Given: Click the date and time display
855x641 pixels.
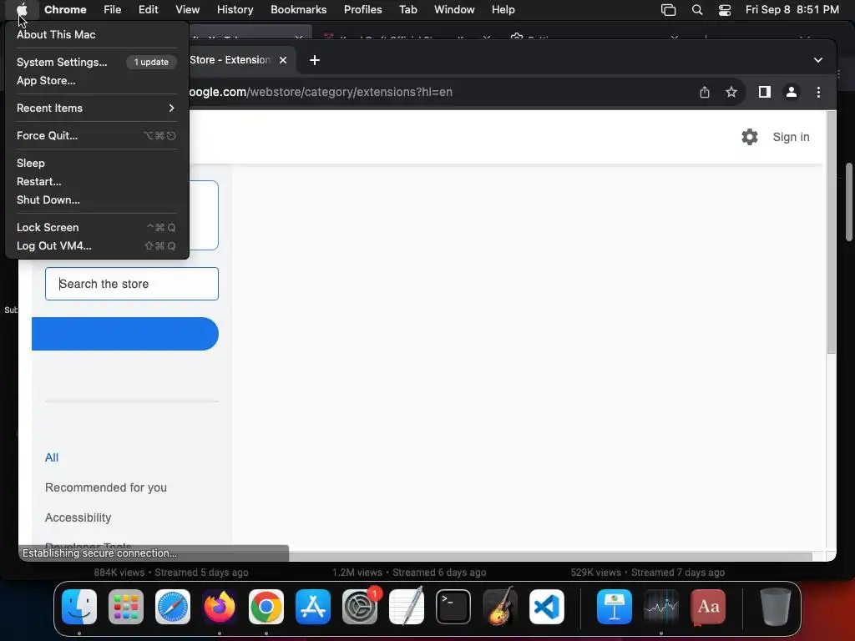Looking at the screenshot, I should (792, 9).
